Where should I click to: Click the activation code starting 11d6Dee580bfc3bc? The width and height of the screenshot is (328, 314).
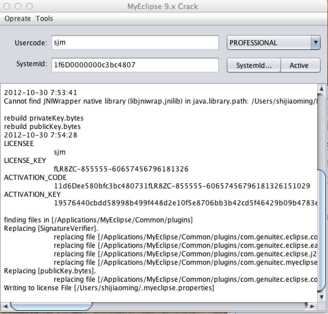click(182, 186)
